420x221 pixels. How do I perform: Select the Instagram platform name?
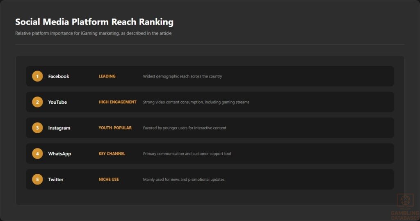click(59, 128)
